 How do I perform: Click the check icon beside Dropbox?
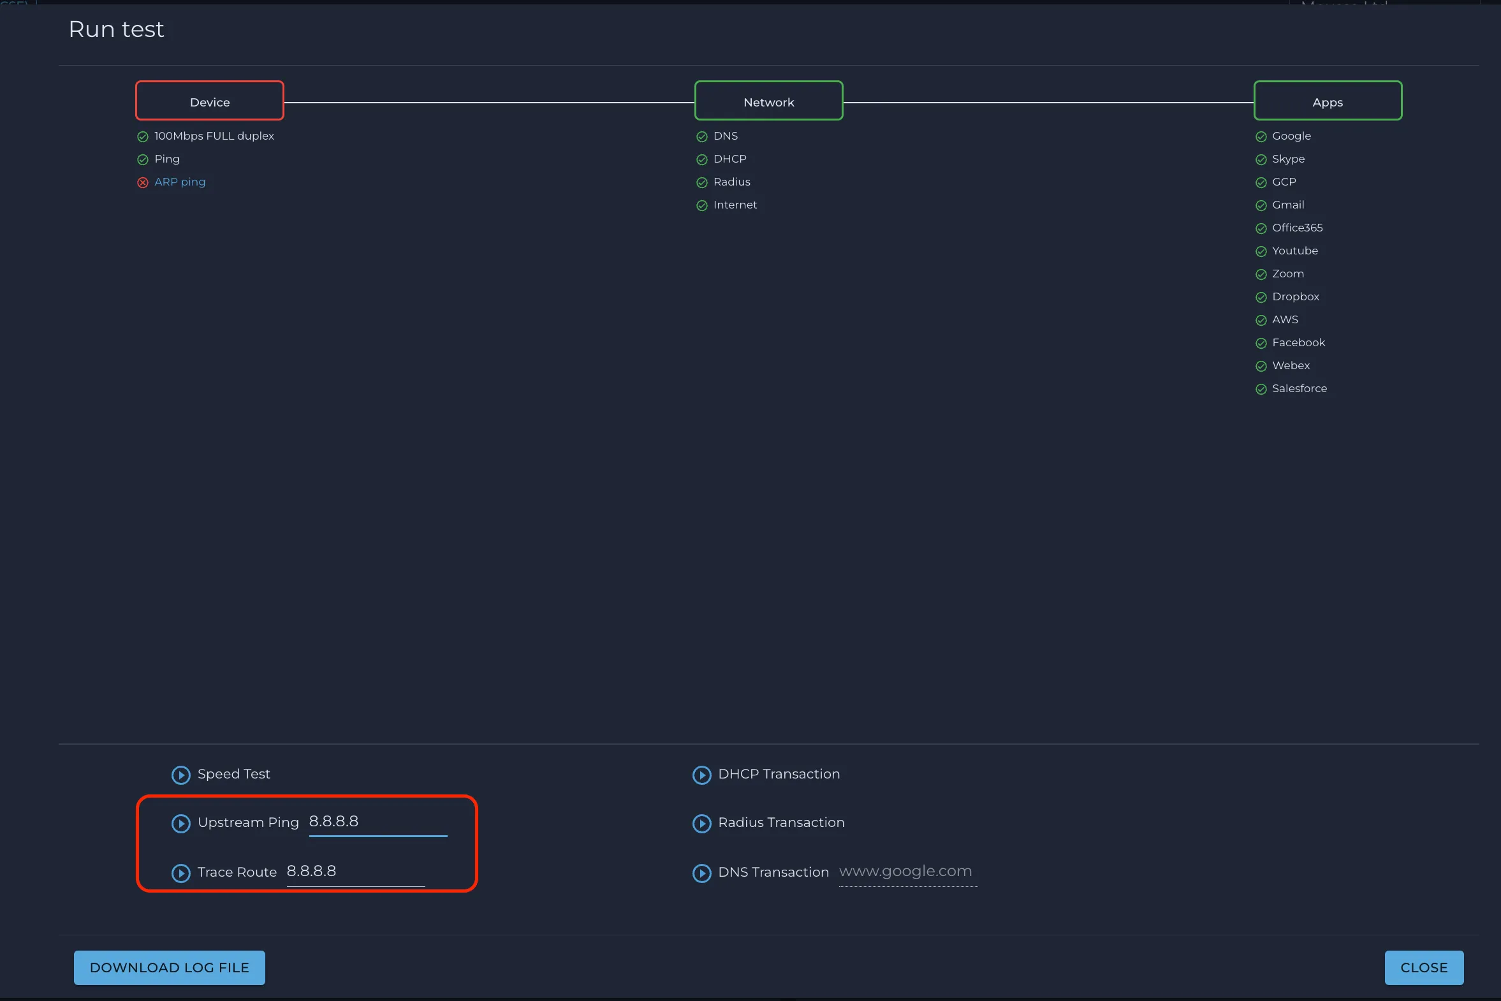[x=1261, y=298]
